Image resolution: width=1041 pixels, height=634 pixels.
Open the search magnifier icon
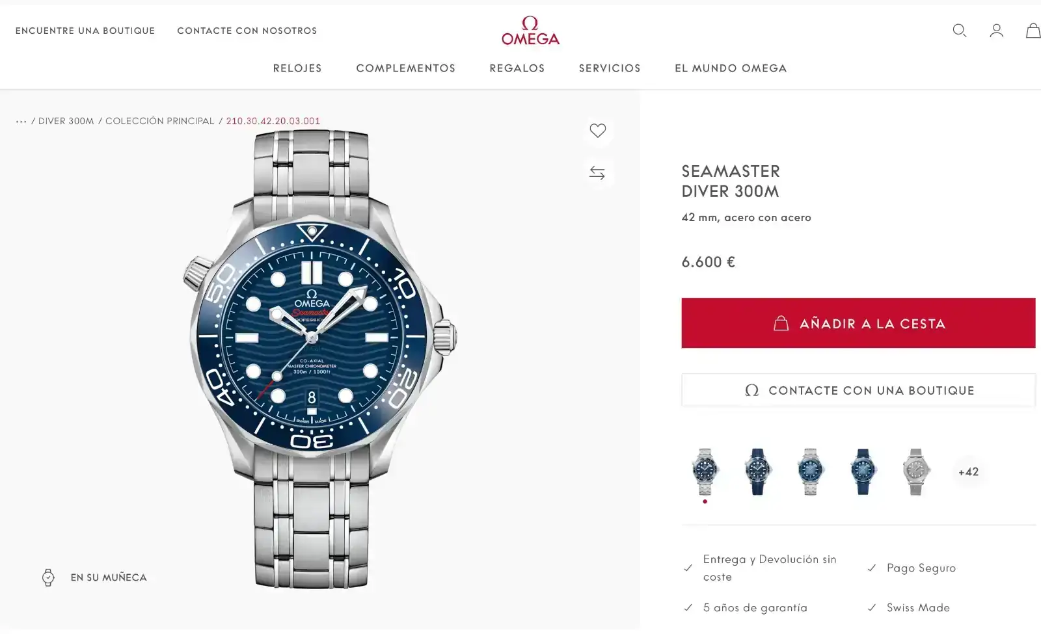click(959, 31)
